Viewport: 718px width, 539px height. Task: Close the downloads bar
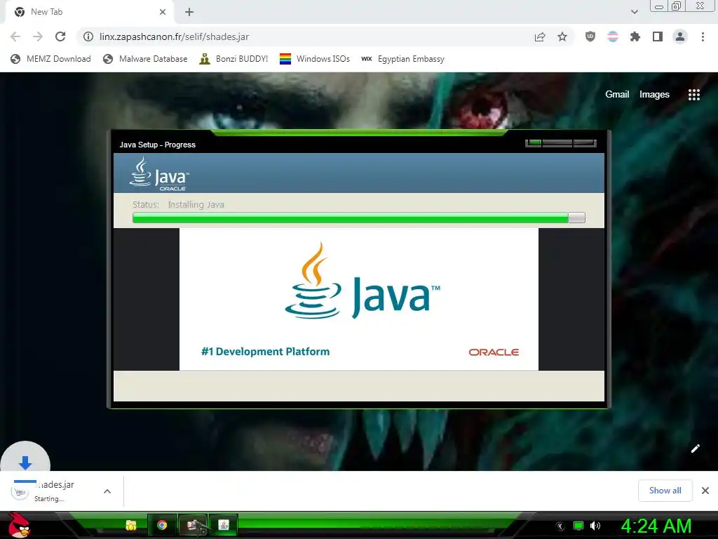(x=705, y=491)
